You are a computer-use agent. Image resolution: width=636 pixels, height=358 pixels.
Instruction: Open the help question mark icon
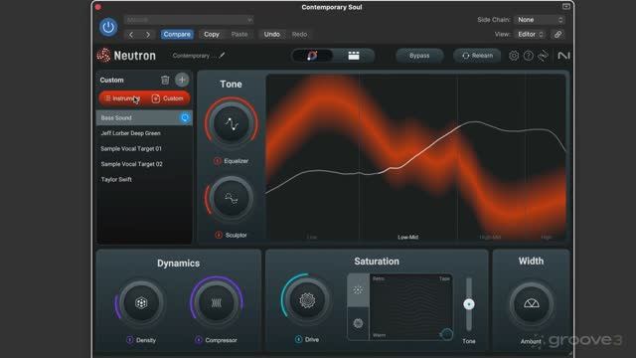point(528,56)
